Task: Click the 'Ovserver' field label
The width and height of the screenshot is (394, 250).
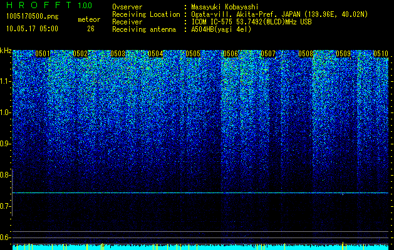Action: pyautogui.click(x=127, y=7)
